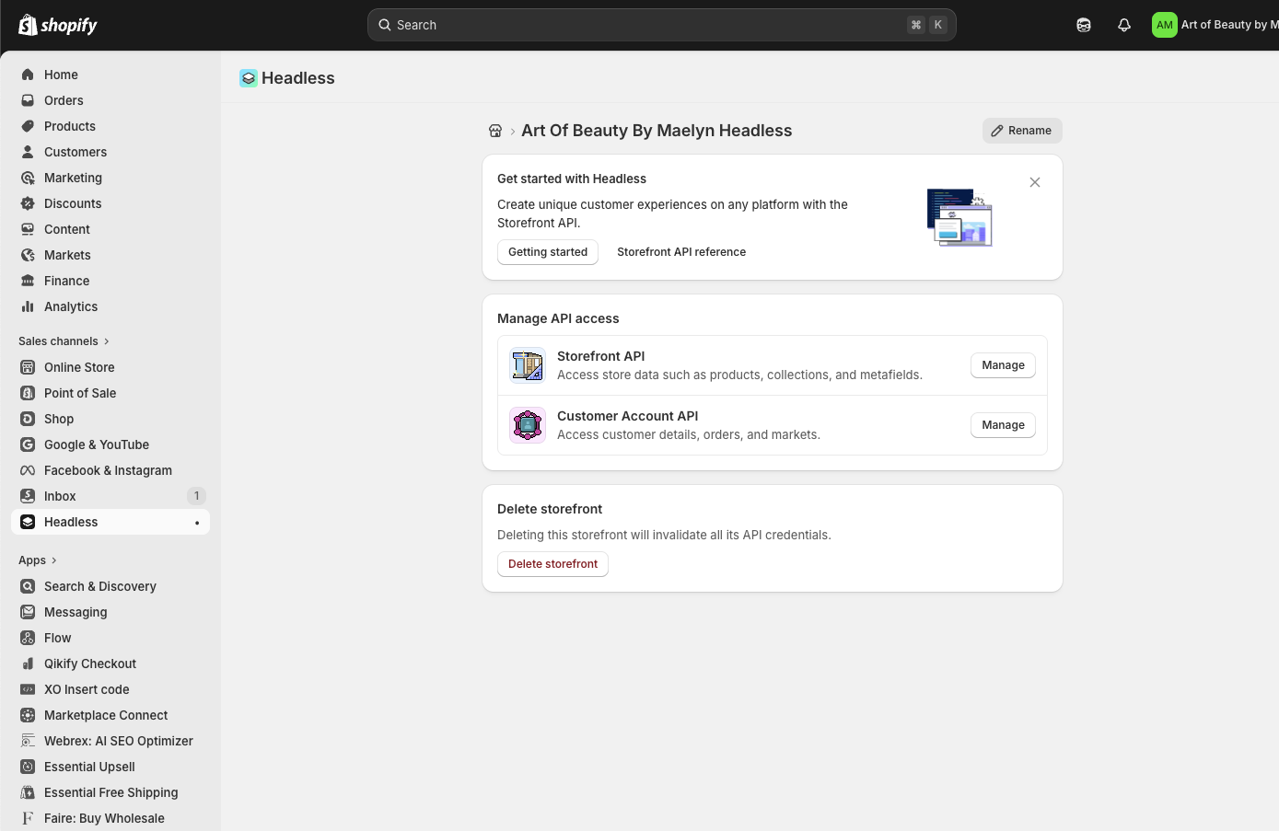
Task: Click the Shop channel icon
Action: pos(28,419)
